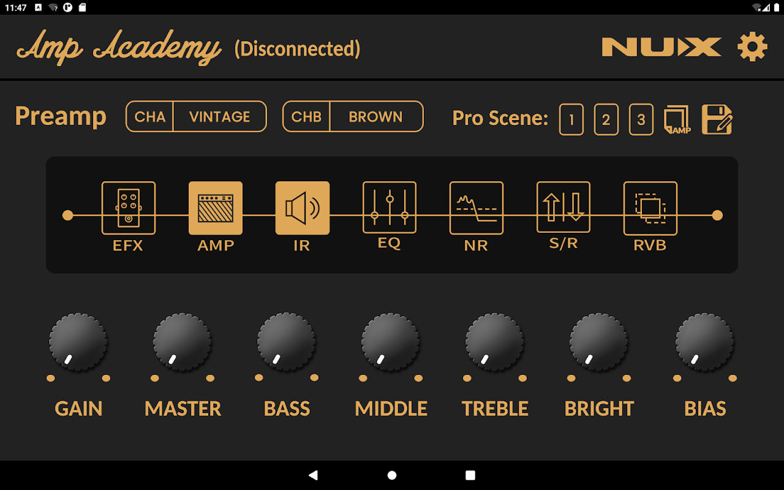Click the Pro Scene label
Image resolution: width=784 pixels, height=490 pixels.
click(x=500, y=118)
